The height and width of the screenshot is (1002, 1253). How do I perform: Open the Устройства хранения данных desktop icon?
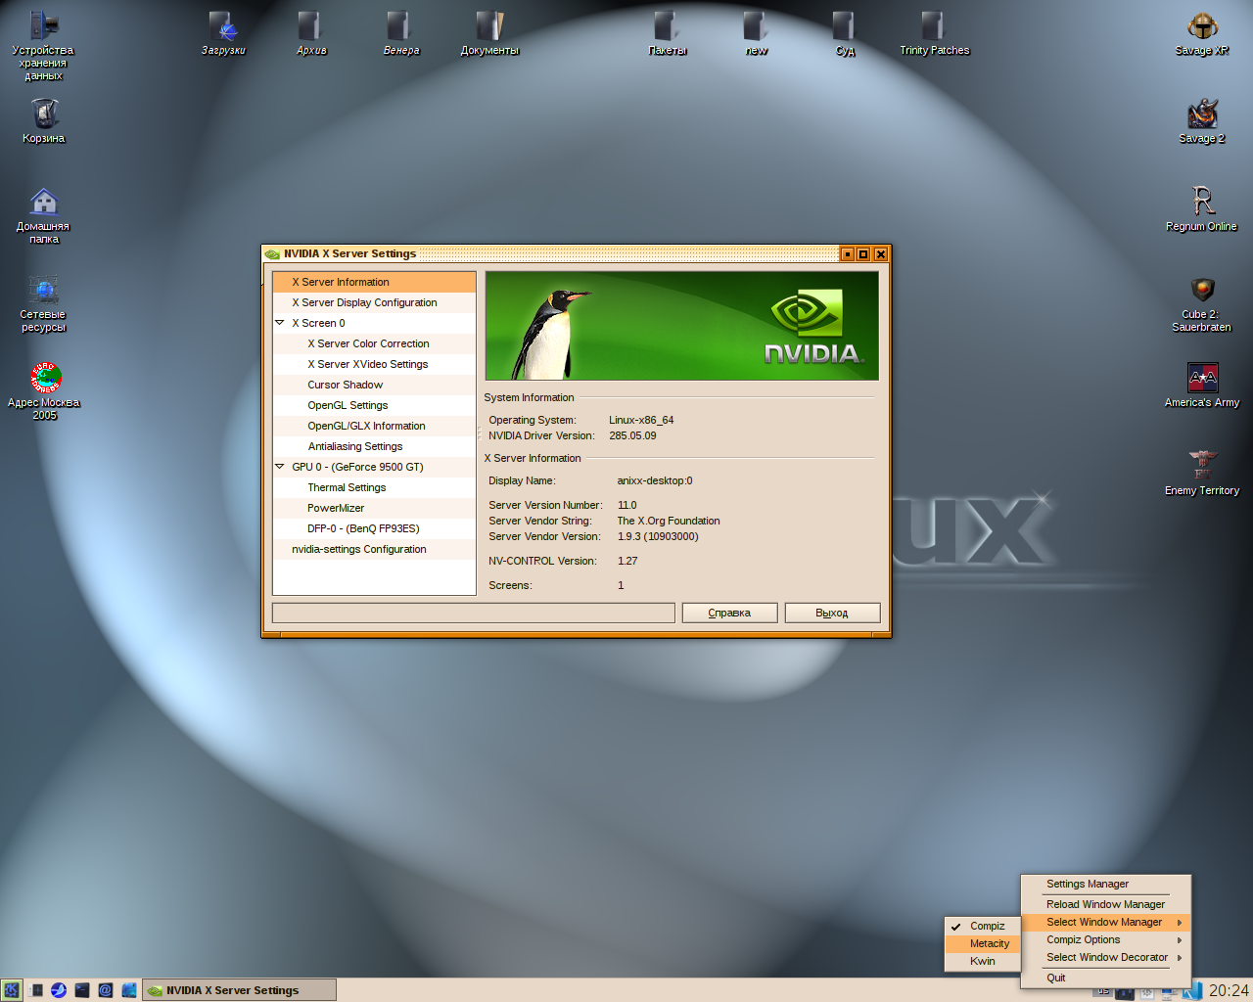(43, 45)
